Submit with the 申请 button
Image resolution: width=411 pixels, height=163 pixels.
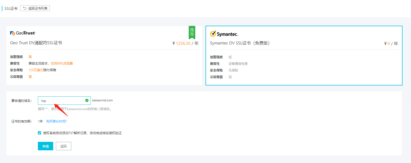tap(46, 146)
